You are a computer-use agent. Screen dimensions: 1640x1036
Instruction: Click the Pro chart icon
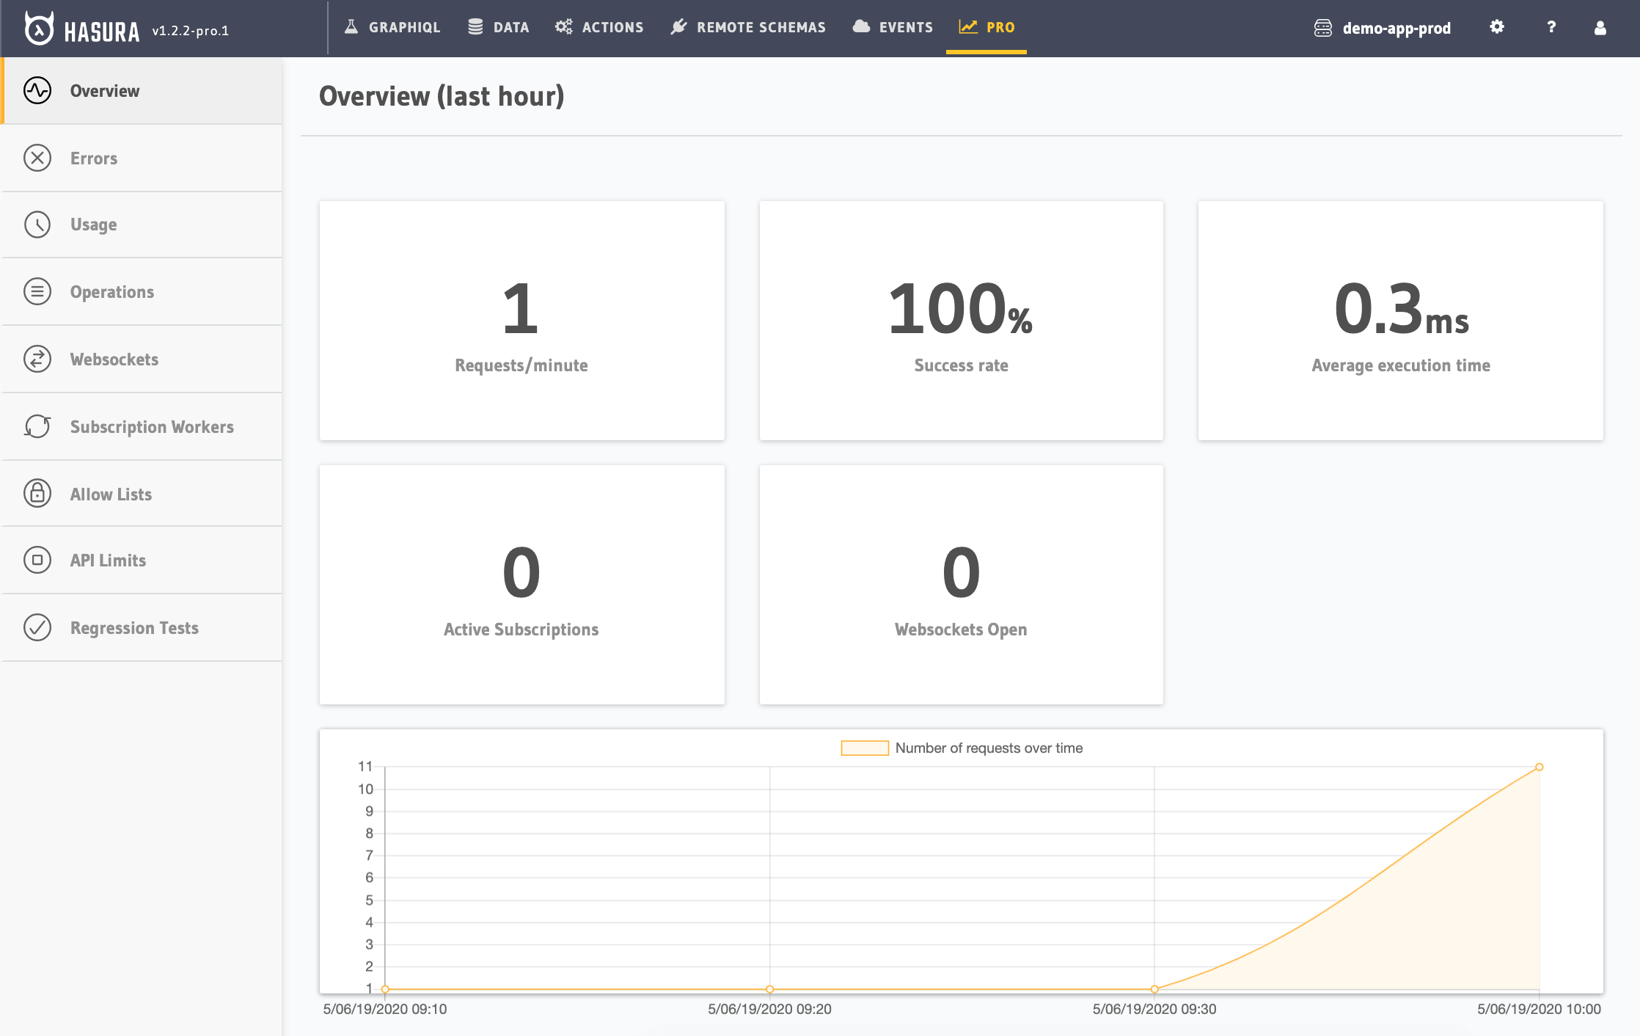(968, 27)
